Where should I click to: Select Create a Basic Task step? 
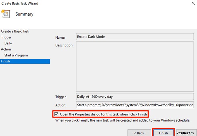[15, 31]
